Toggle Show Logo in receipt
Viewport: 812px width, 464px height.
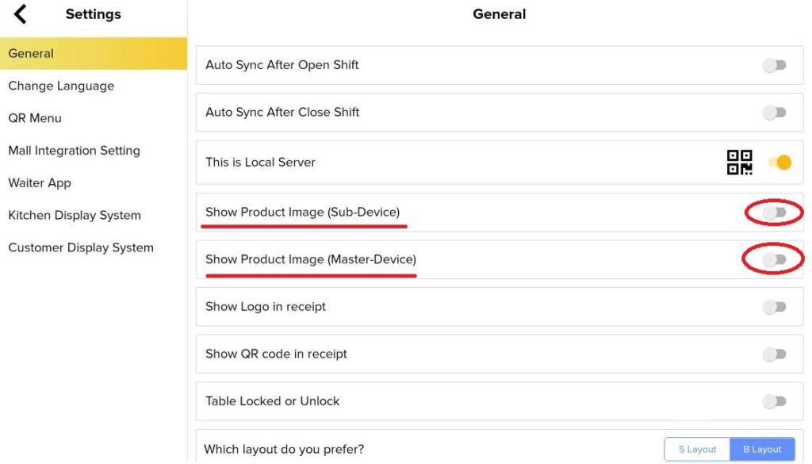774,307
